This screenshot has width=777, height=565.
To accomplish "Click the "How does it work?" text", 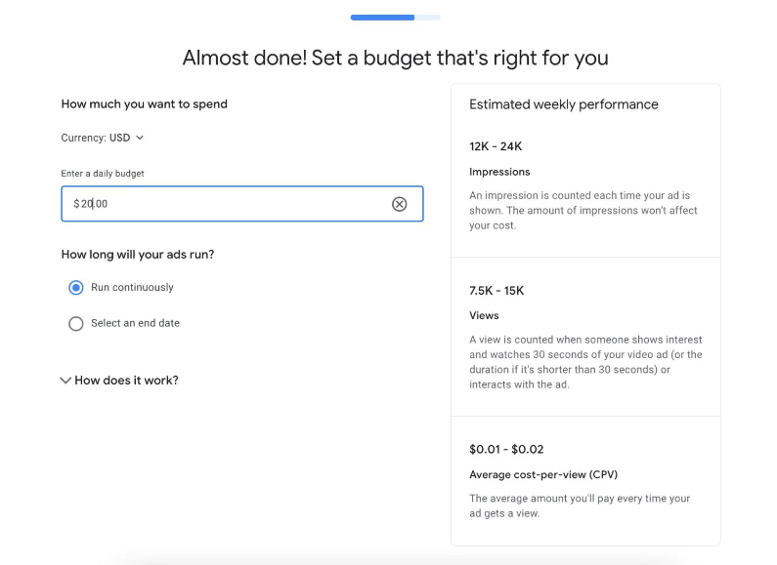I will tap(126, 381).
